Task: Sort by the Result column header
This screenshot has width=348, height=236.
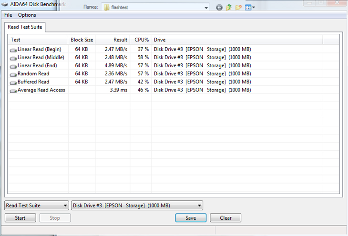Action: coord(113,40)
